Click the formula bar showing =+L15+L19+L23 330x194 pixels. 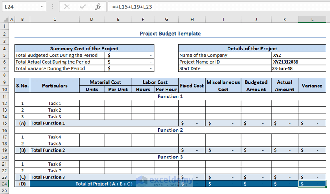coord(219,7)
